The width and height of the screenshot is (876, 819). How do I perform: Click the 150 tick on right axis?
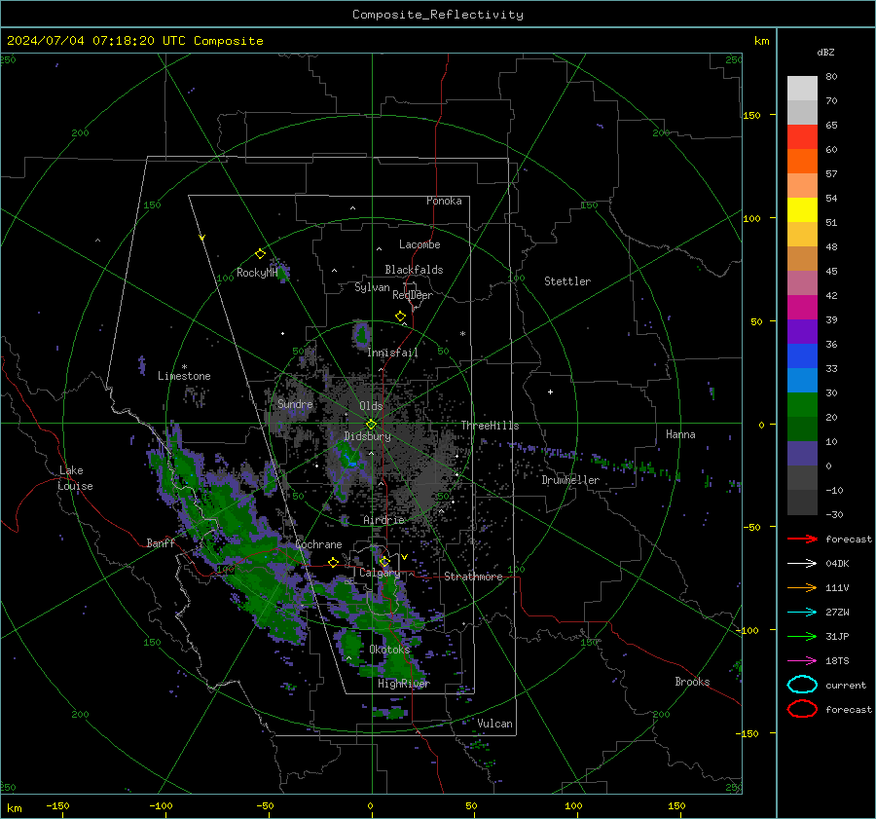pos(752,115)
